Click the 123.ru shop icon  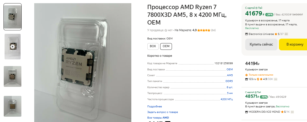point(247,79)
